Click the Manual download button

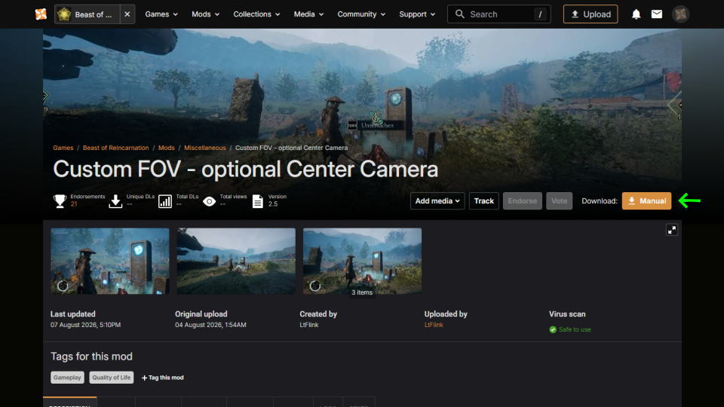coord(646,200)
